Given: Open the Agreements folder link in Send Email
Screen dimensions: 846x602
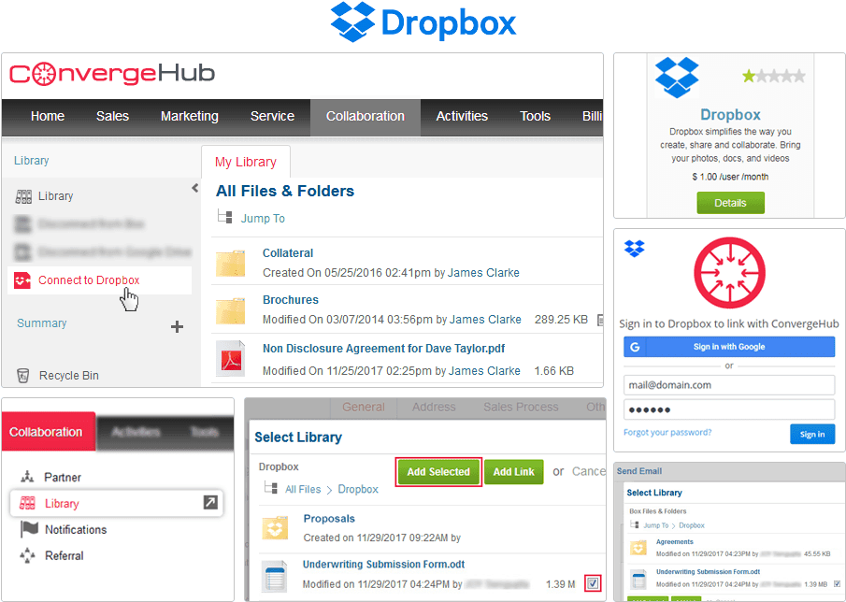Looking at the screenshot, I should [674, 541].
